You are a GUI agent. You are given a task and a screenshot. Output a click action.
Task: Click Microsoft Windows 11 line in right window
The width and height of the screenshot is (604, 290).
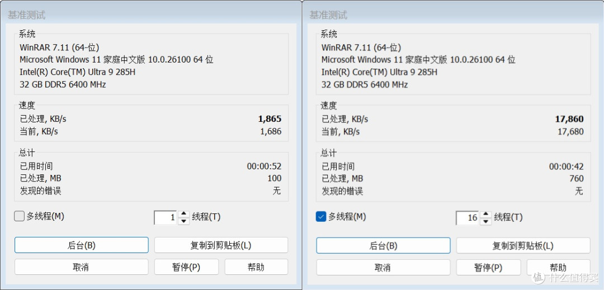pos(418,60)
